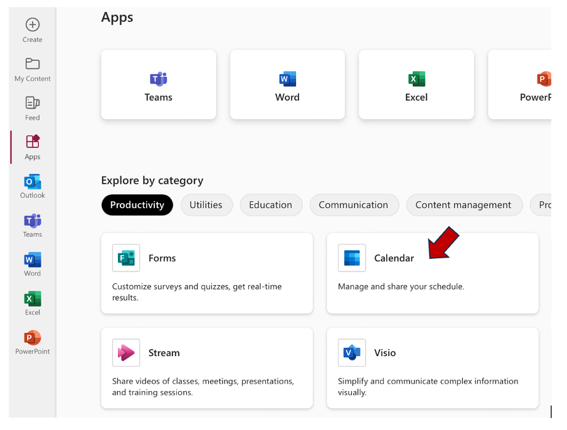Click the Excel label in top card
Screen dimensions: 567x430
pos(416,97)
